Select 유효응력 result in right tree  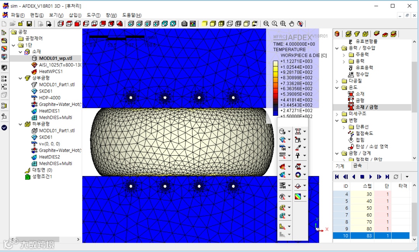(x=364, y=68)
